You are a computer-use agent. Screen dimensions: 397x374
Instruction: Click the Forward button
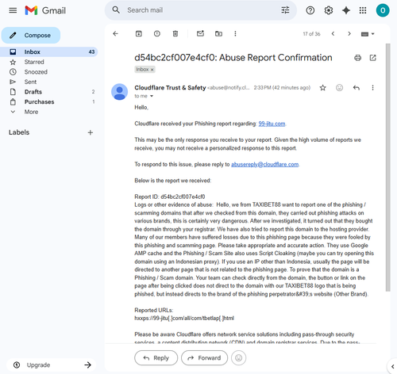coord(204,357)
